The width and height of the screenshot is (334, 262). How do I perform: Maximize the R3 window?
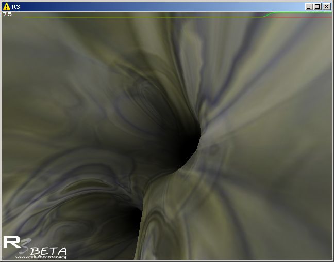pyautogui.click(x=317, y=7)
